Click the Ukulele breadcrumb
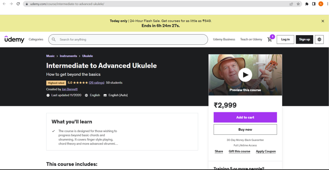 87,56
